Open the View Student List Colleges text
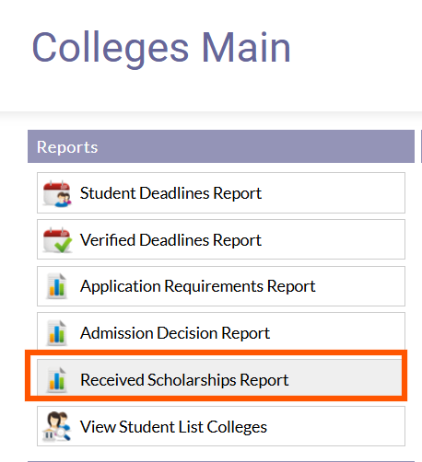This screenshot has width=422, height=462. [x=173, y=427]
